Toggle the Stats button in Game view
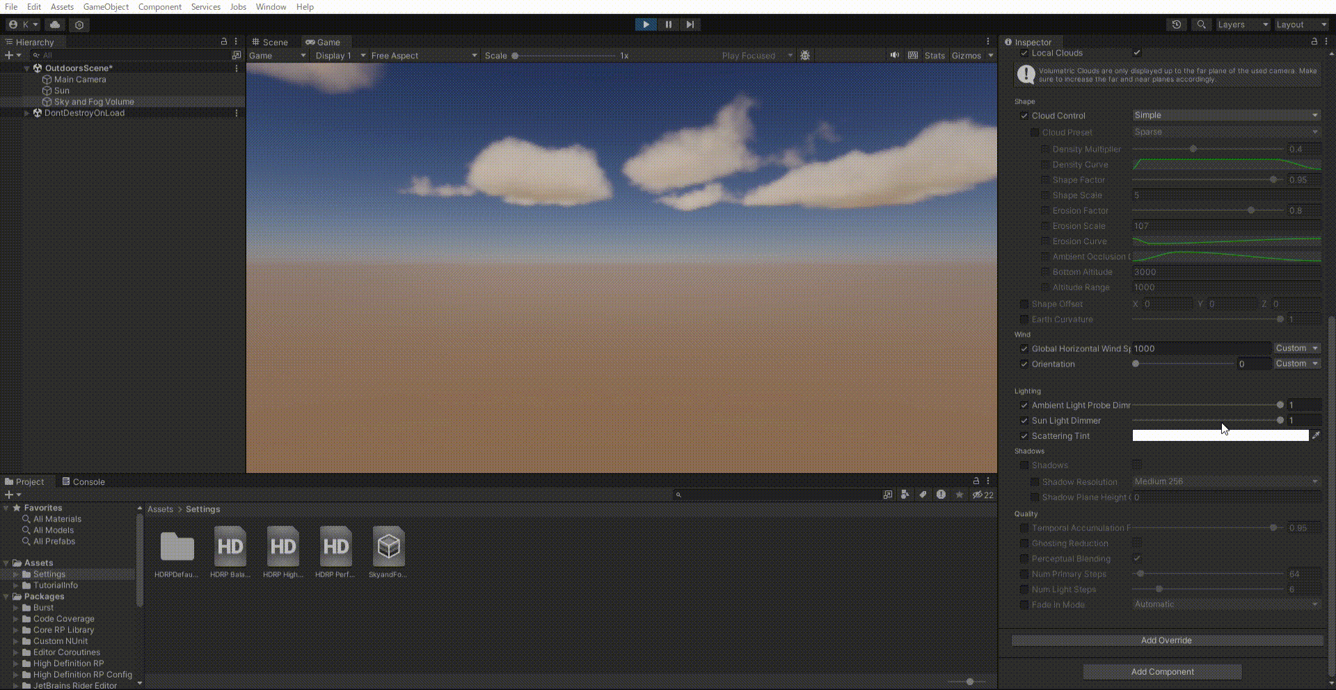The width and height of the screenshot is (1336, 690). tap(935, 56)
